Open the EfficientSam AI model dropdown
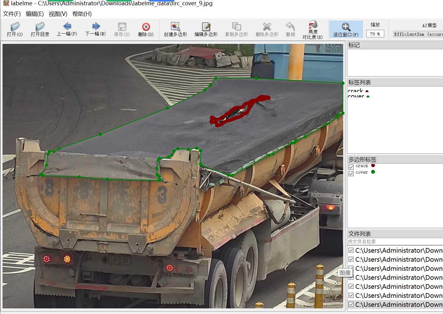 pos(418,34)
